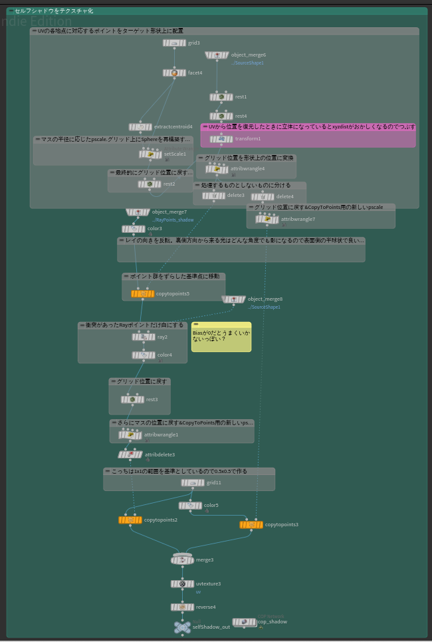This screenshot has width=432, height=642.
Task: Select the attribwrangle7 node icon
Action: coord(267,220)
